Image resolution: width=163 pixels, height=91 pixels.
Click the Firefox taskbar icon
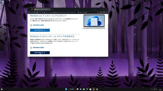tap(94, 89)
